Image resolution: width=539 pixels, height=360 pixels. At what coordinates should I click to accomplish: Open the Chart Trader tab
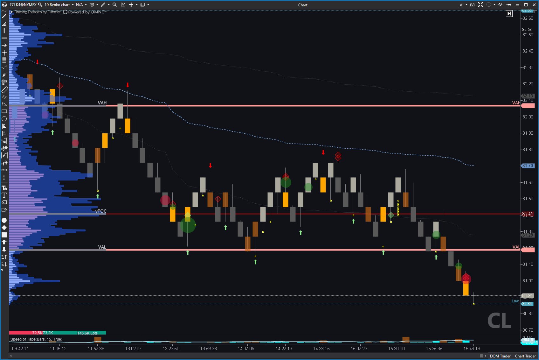[525, 356]
